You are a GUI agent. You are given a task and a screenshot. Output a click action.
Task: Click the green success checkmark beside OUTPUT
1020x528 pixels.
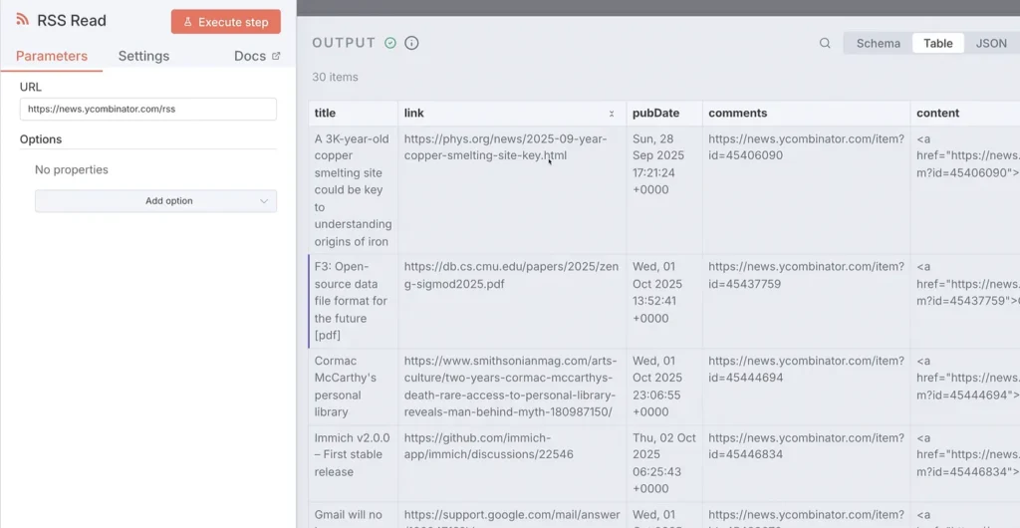click(x=390, y=43)
